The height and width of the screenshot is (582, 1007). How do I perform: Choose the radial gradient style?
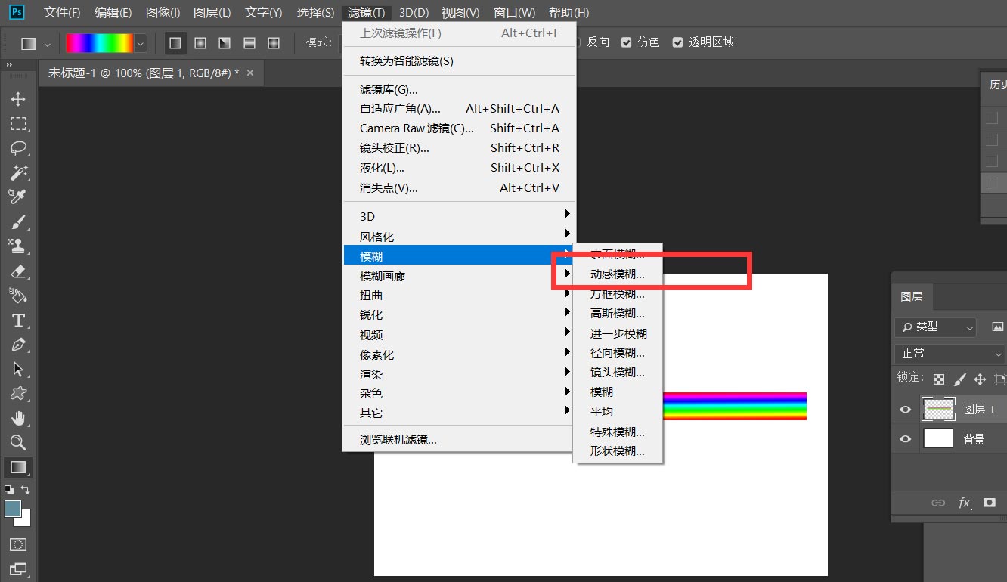[200, 43]
